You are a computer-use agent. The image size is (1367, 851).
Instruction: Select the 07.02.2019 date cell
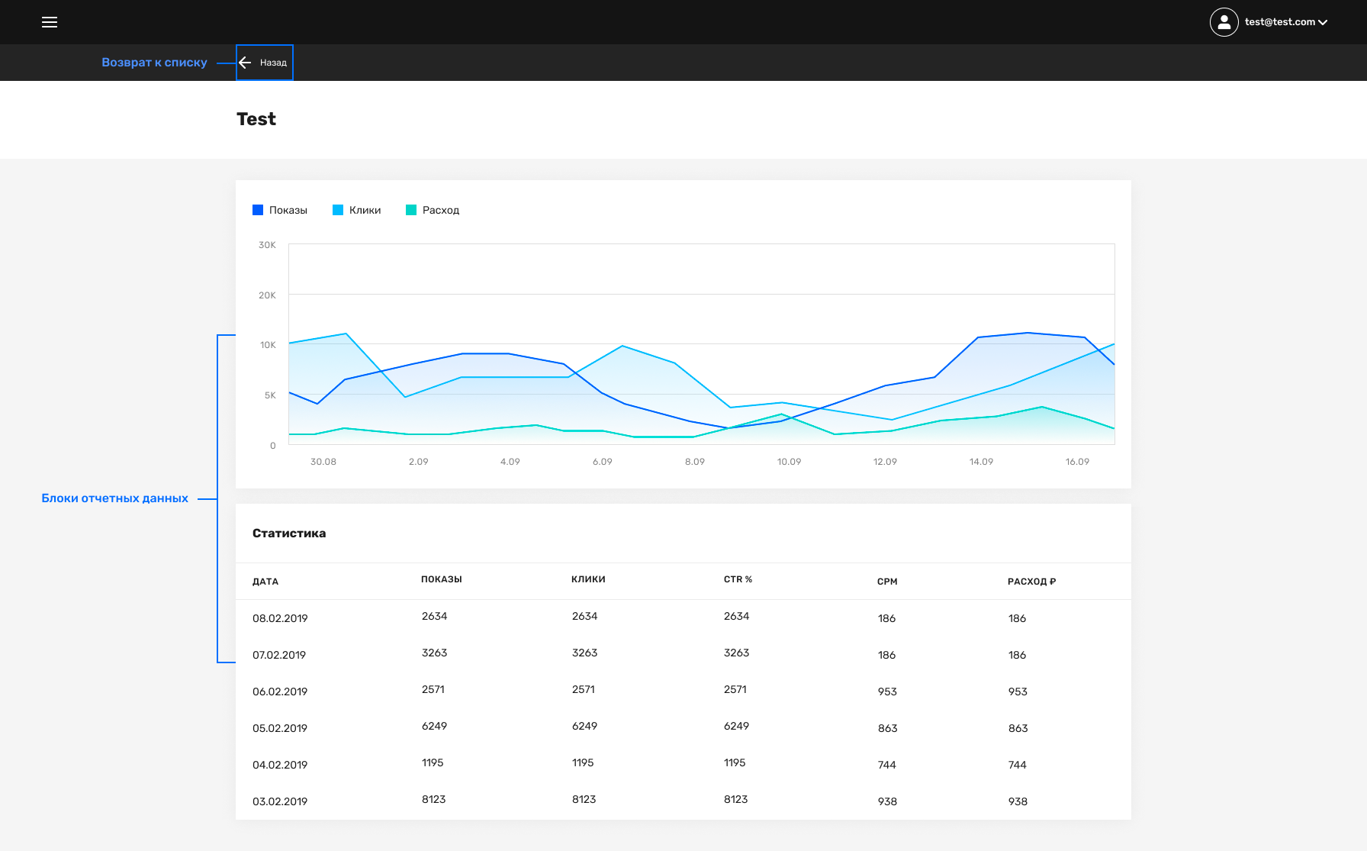click(279, 655)
